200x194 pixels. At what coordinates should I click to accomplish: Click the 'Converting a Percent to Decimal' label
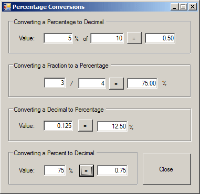pyautogui.click(x=54, y=154)
